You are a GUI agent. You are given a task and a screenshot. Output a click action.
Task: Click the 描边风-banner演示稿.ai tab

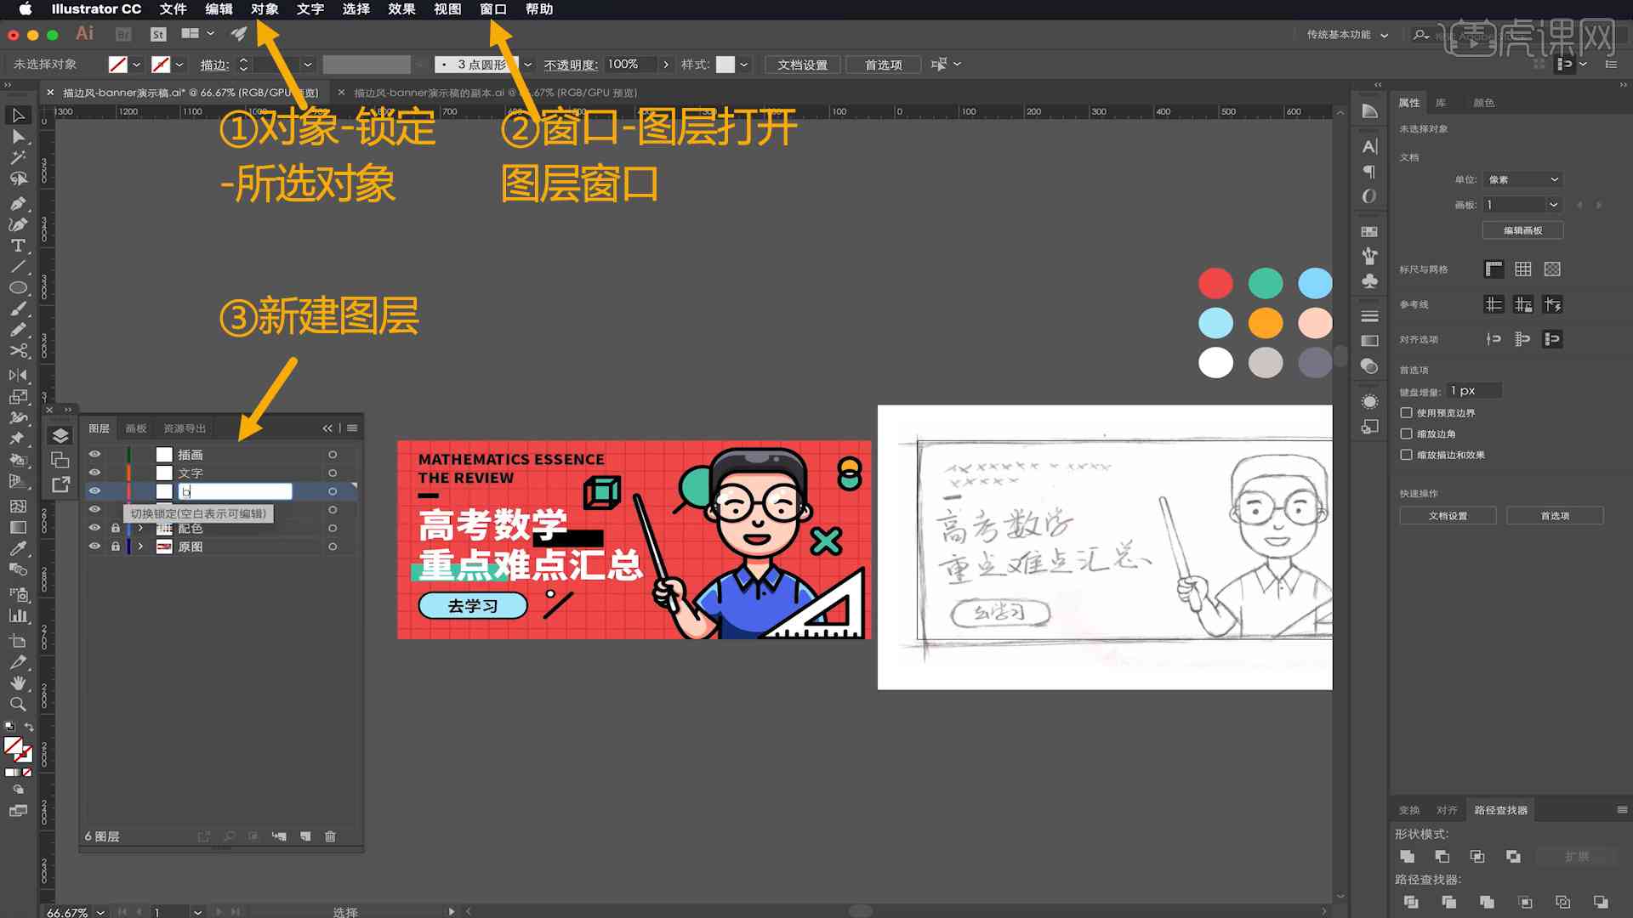click(195, 91)
